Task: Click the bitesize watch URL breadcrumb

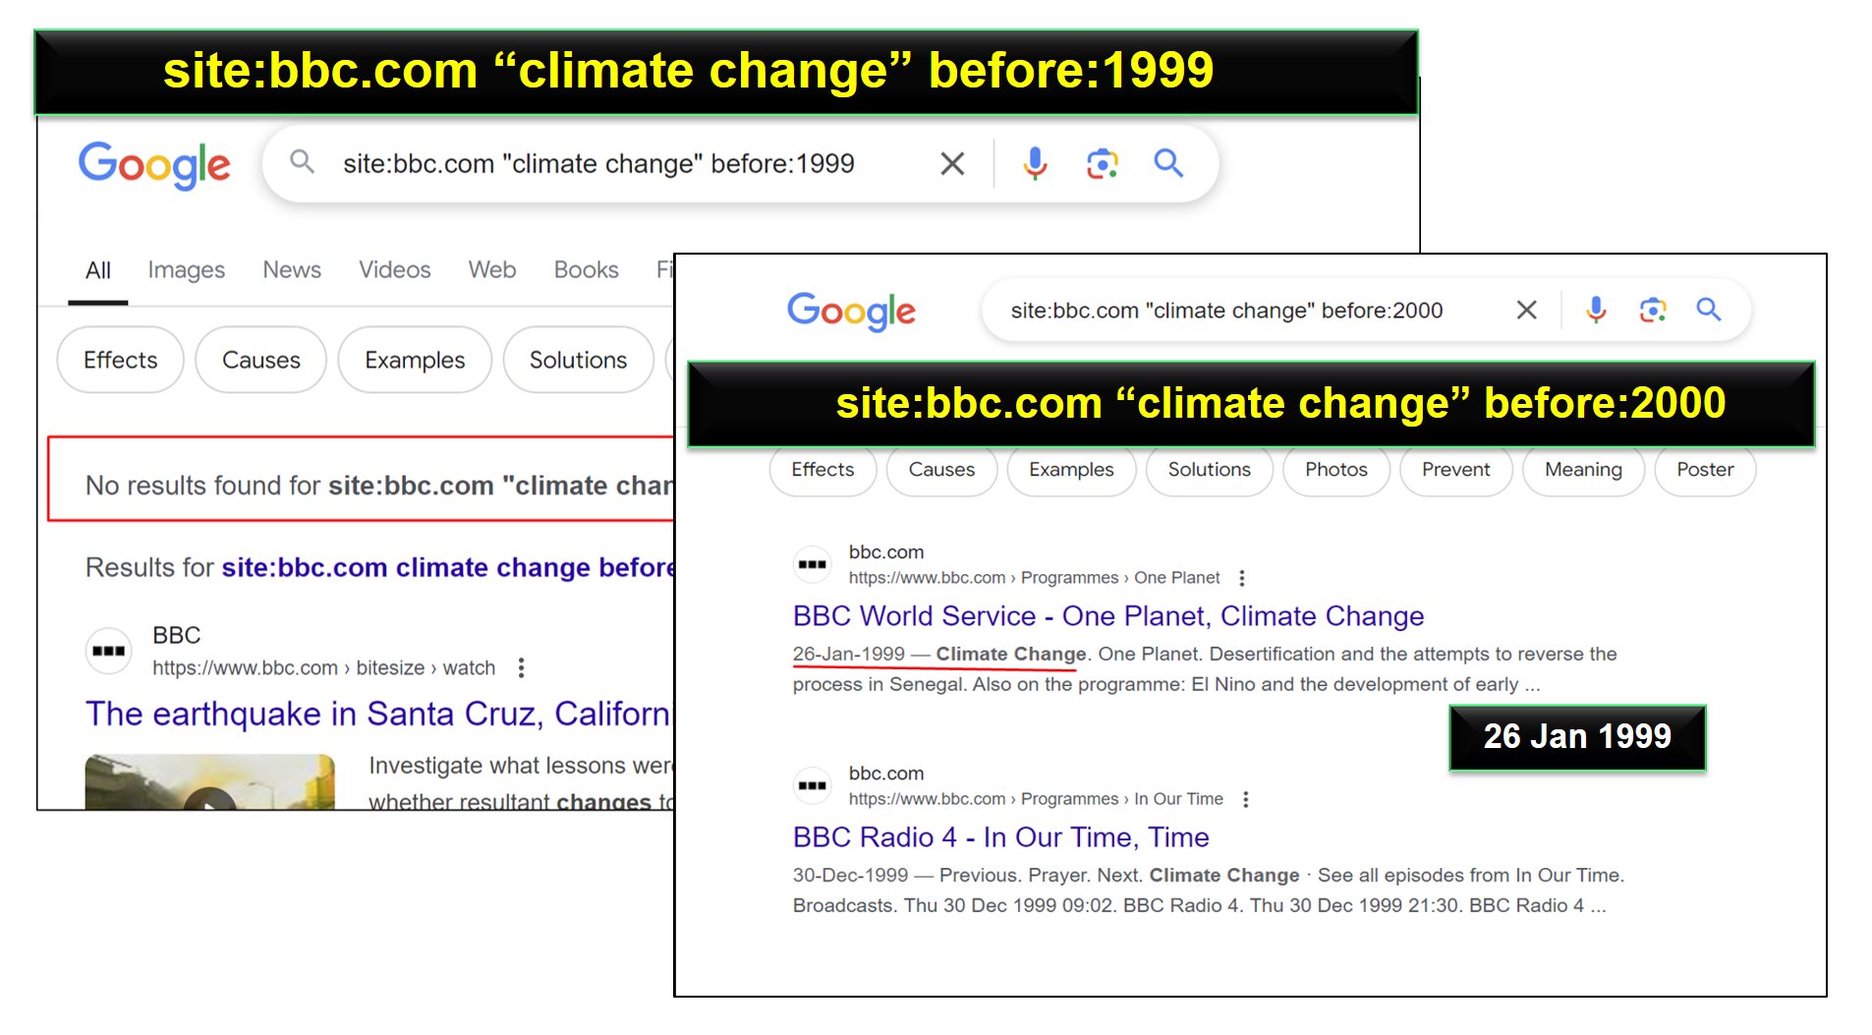Action: click(x=323, y=668)
